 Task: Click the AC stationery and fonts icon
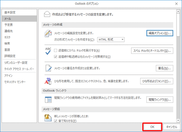[x=48, y=81]
